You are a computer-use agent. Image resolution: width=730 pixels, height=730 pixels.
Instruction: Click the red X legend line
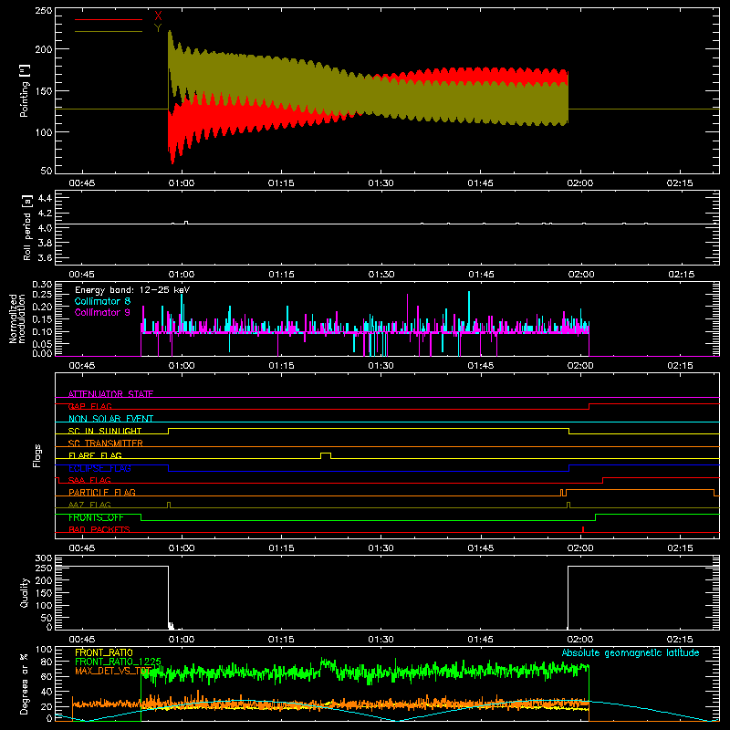[108, 19]
